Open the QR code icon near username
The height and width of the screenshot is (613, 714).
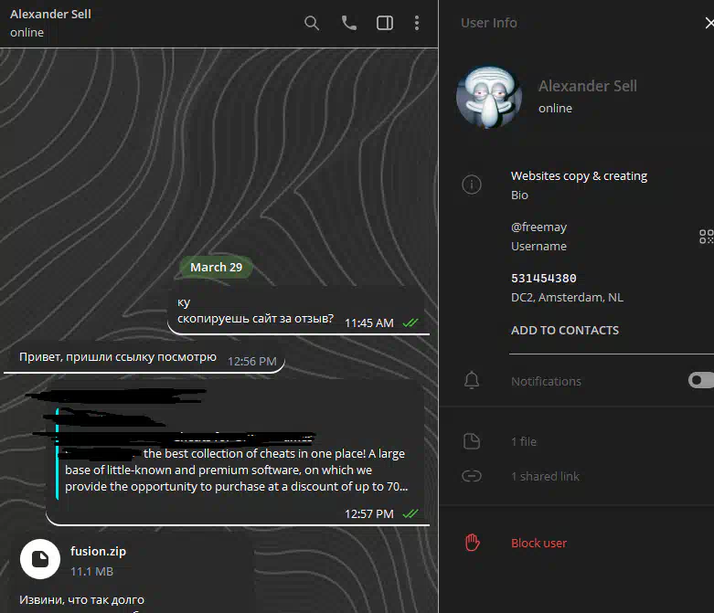(706, 237)
